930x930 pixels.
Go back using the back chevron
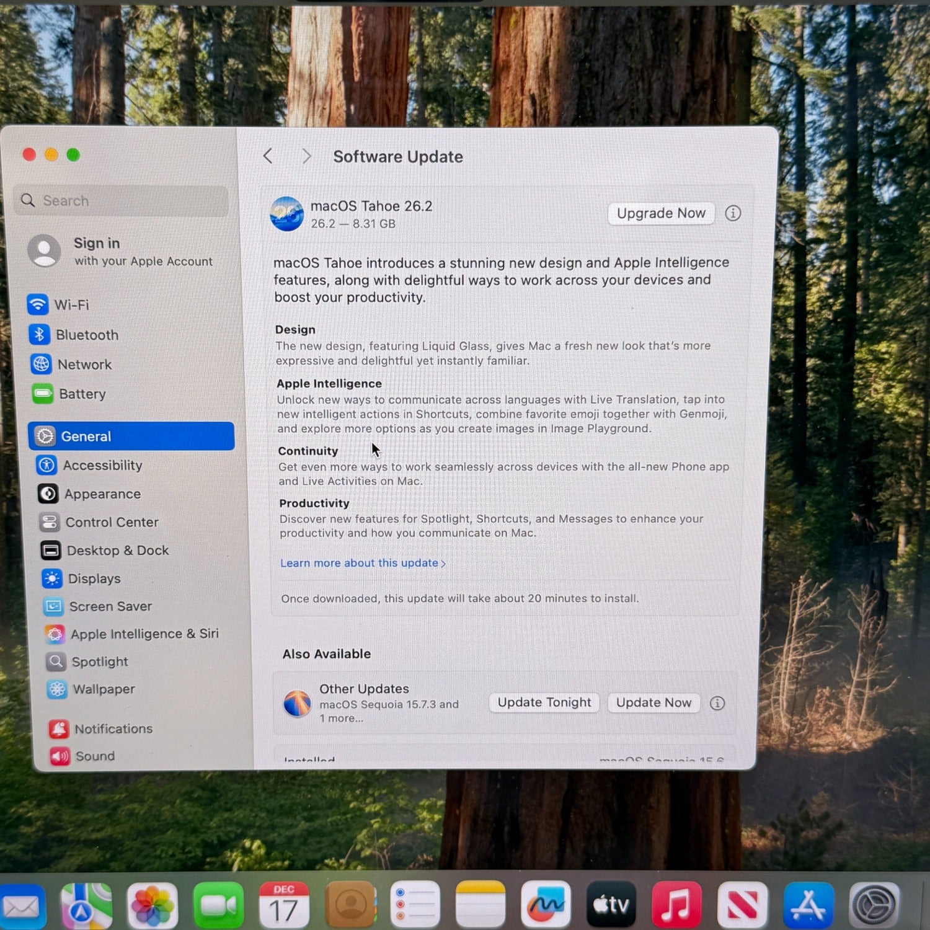[268, 156]
